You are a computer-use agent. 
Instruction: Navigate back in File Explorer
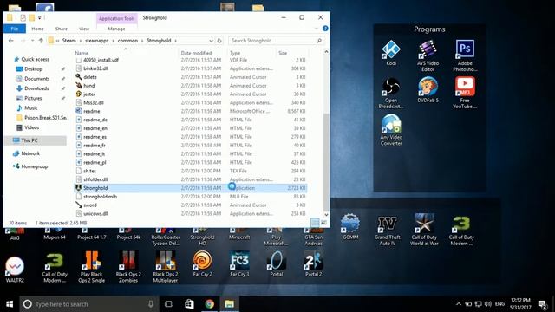click(11, 41)
